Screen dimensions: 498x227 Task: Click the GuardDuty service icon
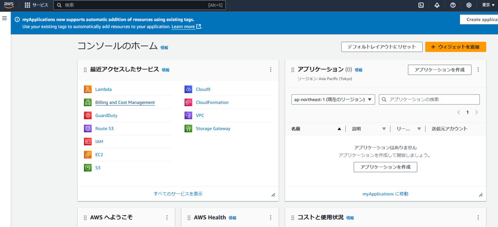coord(88,116)
